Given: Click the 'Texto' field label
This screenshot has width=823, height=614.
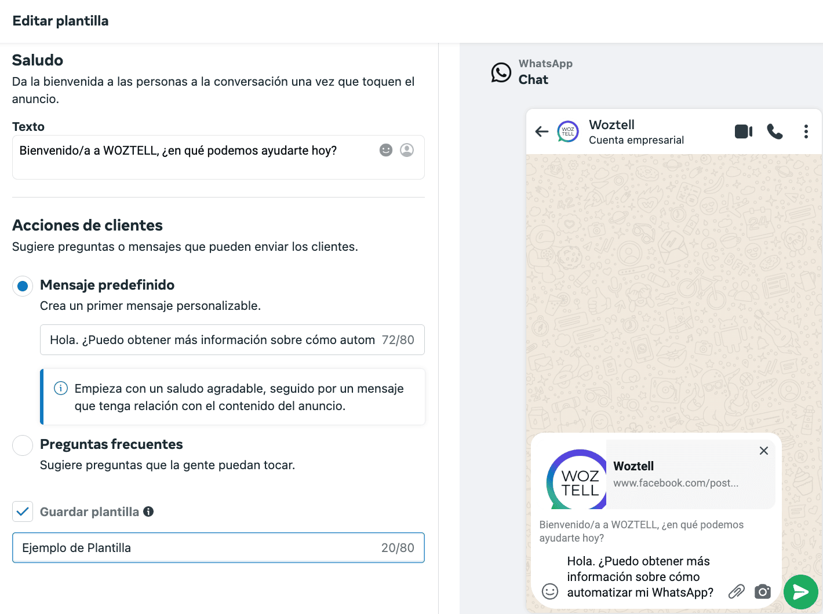Looking at the screenshot, I should click(28, 127).
